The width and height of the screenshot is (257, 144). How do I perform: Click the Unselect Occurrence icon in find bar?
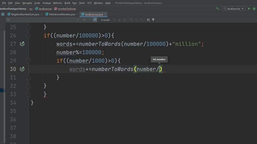(x=137, y=20)
